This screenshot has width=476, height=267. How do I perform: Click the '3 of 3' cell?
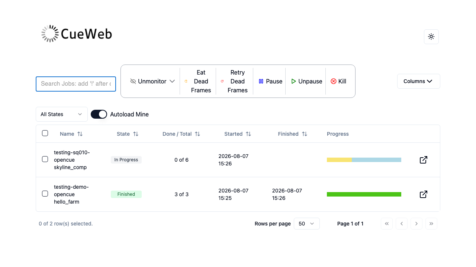click(x=181, y=194)
